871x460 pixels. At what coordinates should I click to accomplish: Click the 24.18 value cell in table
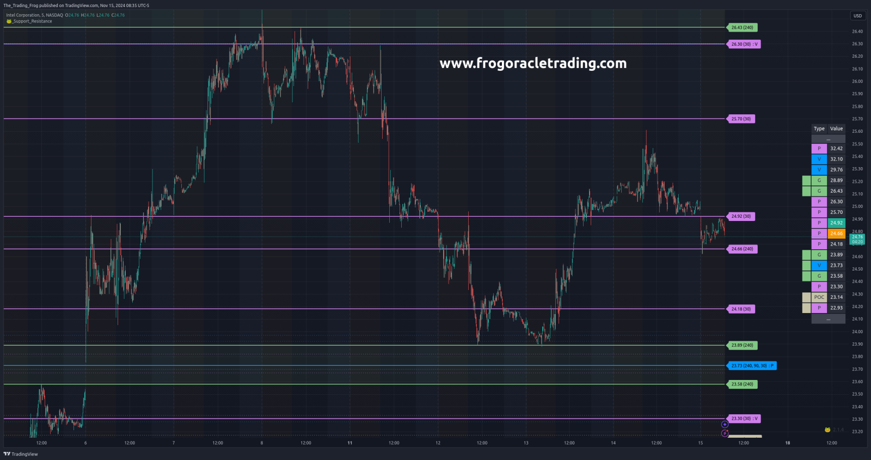coord(837,244)
